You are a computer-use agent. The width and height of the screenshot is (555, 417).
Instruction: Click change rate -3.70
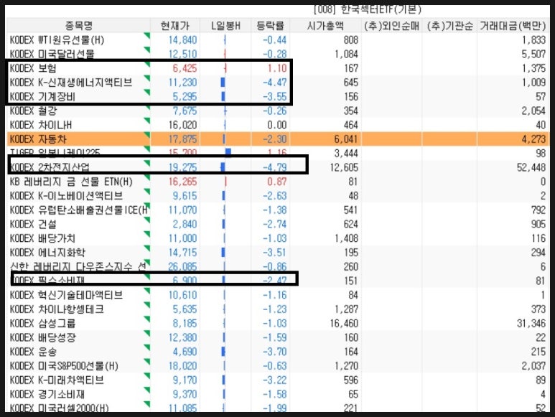[x=275, y=352]
